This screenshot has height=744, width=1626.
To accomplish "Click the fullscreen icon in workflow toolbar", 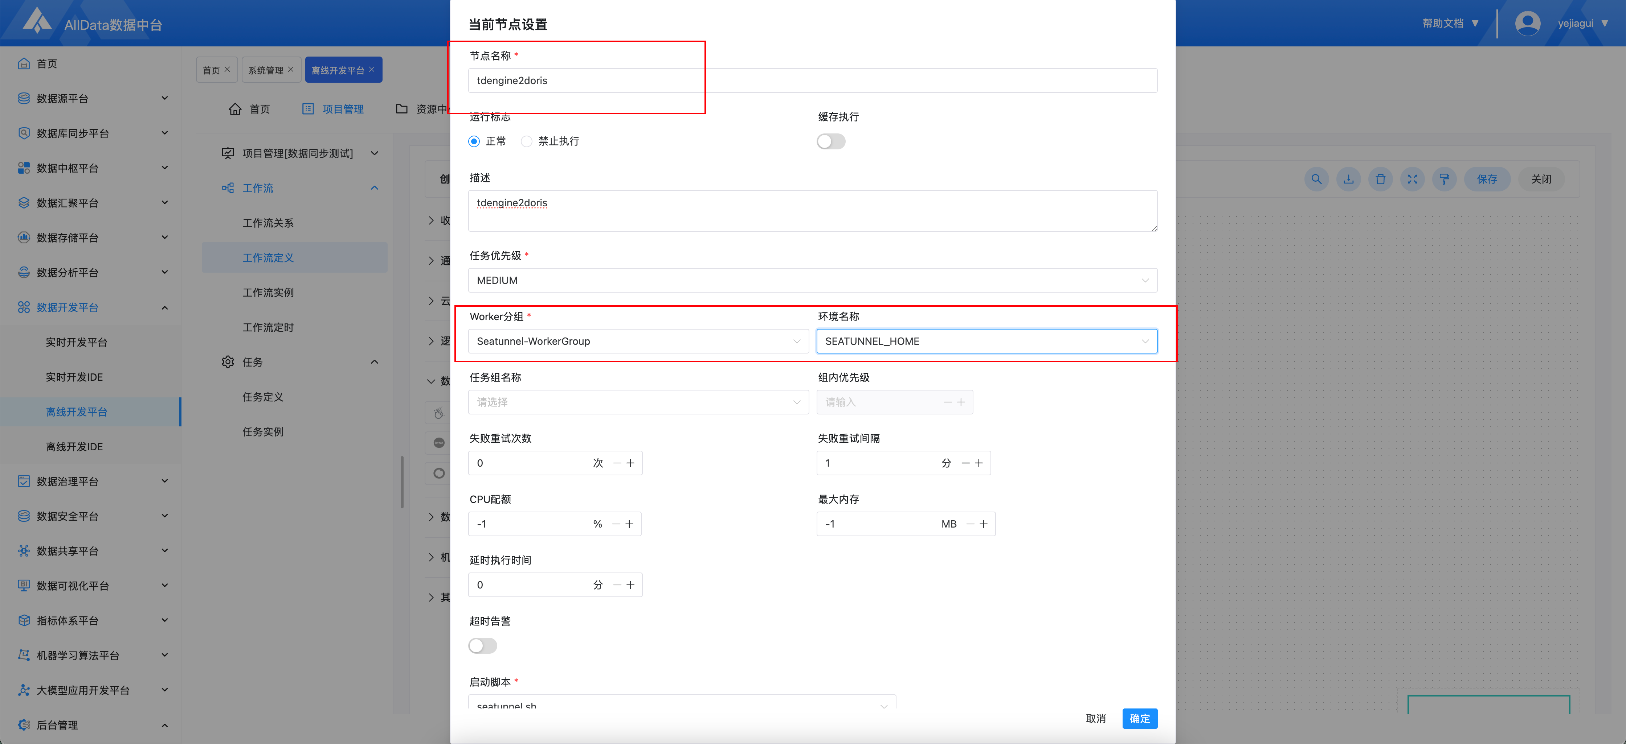I will [1413, 179].
